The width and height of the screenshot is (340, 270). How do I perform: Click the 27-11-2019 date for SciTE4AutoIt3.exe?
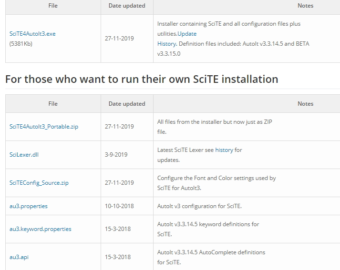pos(119,39)
